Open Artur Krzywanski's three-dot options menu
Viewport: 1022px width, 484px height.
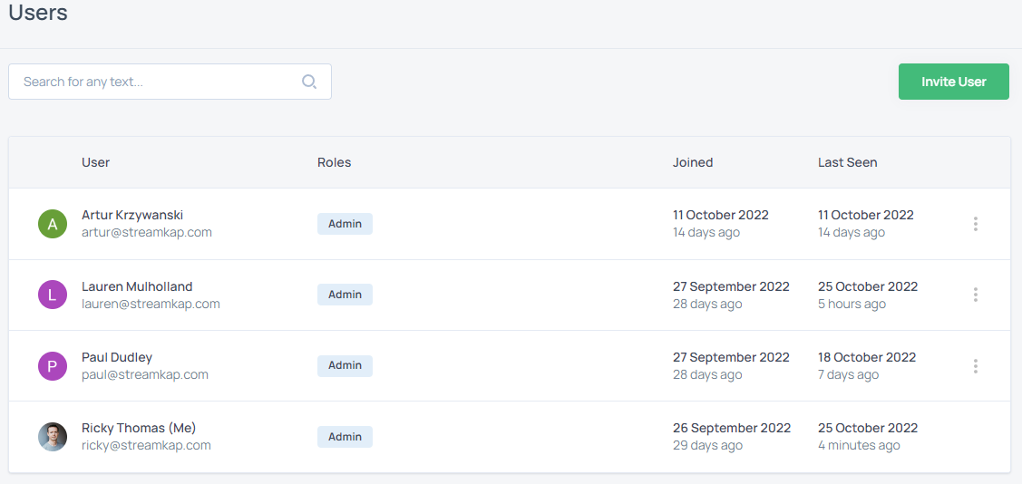[975, 224]
